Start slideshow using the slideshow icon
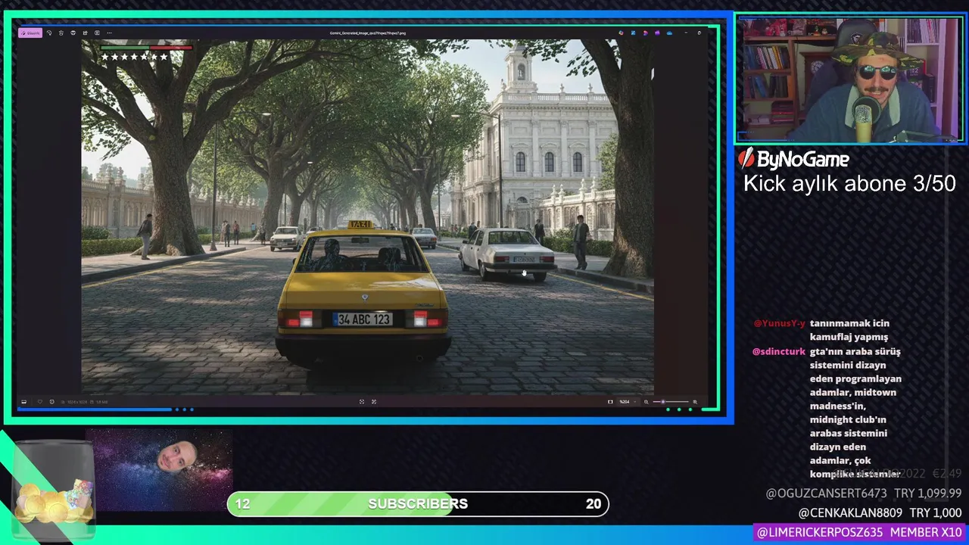The height and width of the screenshot is (545, 969). [97, 33]
